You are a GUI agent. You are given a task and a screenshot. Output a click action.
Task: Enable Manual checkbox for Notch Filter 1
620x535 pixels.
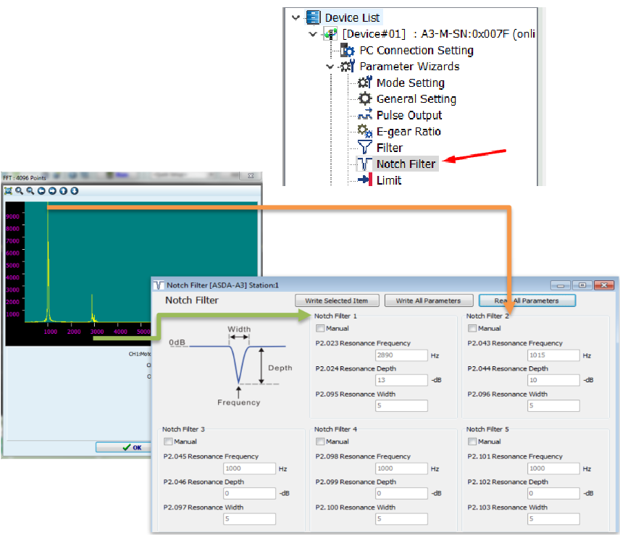320,329
